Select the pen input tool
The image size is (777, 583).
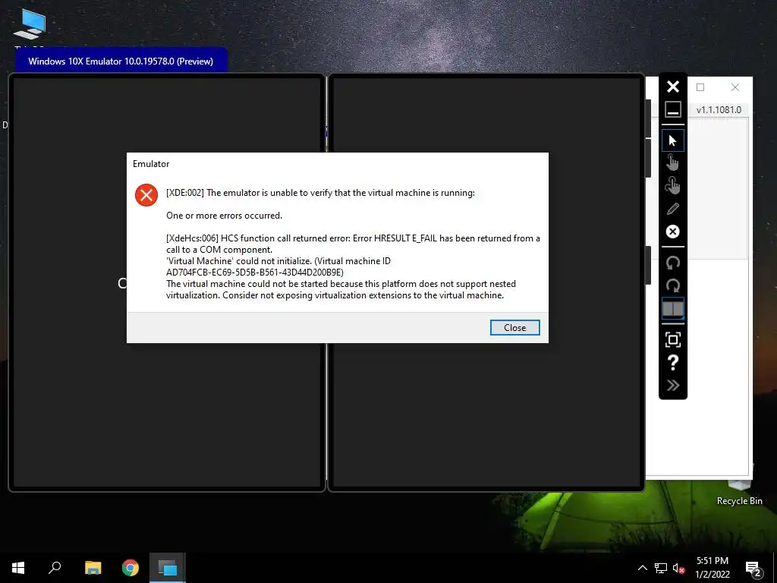[672, 209]
